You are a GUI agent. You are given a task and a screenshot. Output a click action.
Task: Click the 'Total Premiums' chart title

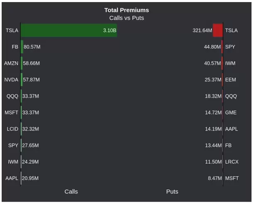click(x=127, y=10)
